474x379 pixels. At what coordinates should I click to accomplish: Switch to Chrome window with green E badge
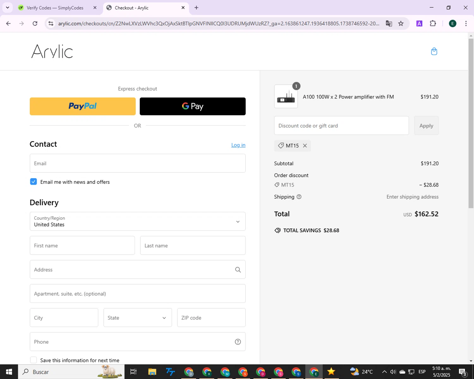314,372
